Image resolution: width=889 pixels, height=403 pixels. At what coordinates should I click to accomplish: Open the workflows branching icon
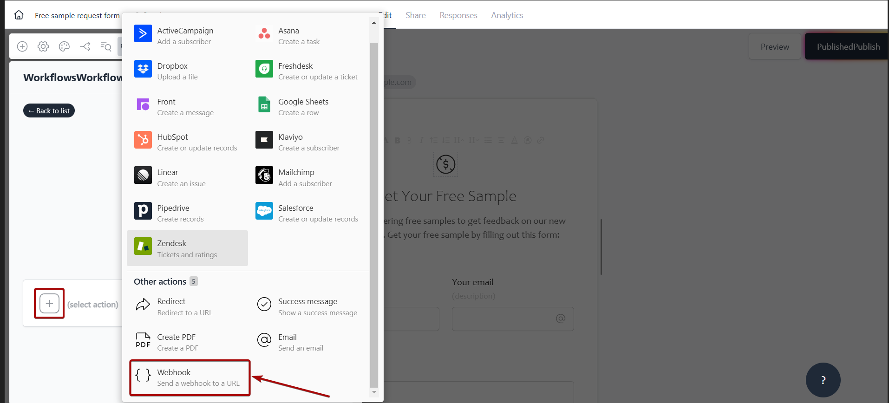pos(85,46)
